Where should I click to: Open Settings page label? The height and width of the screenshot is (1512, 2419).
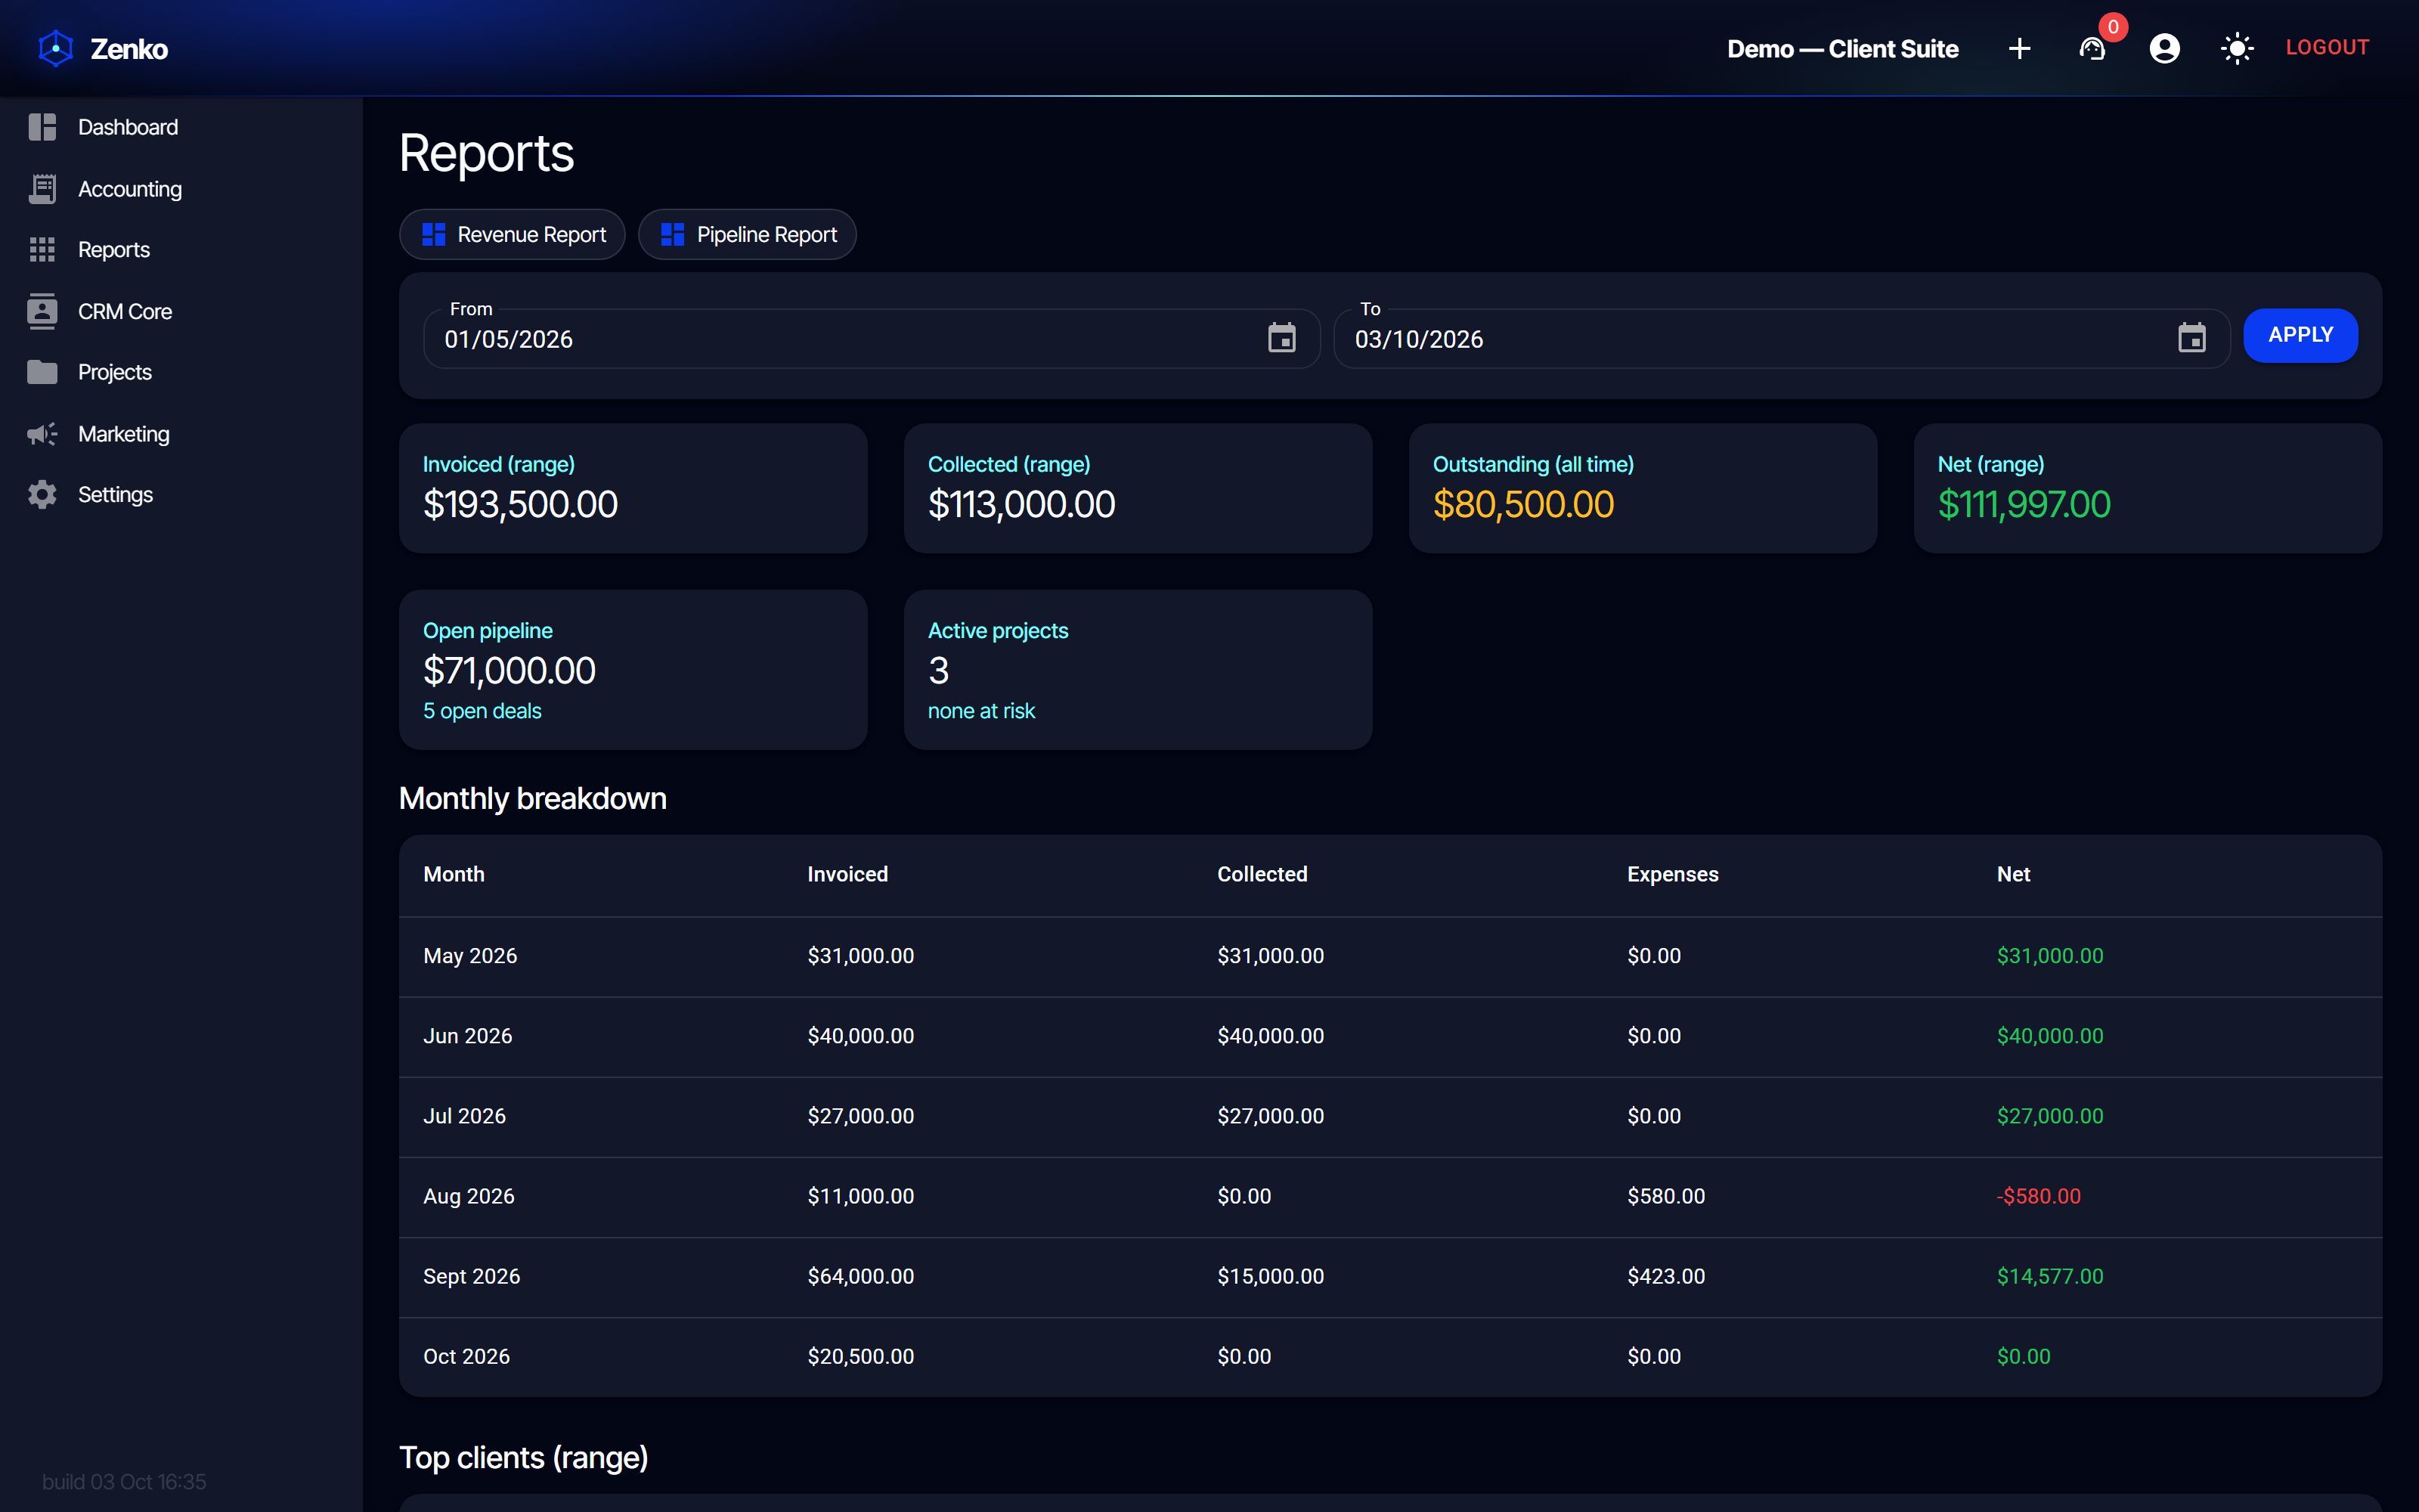pos(115,494)
